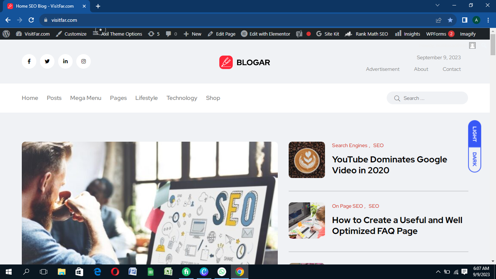Image resolution: width=496 pixels, height=279 pixels.
Task: Expand the Pages navigation menu
Action: (118, 98)
